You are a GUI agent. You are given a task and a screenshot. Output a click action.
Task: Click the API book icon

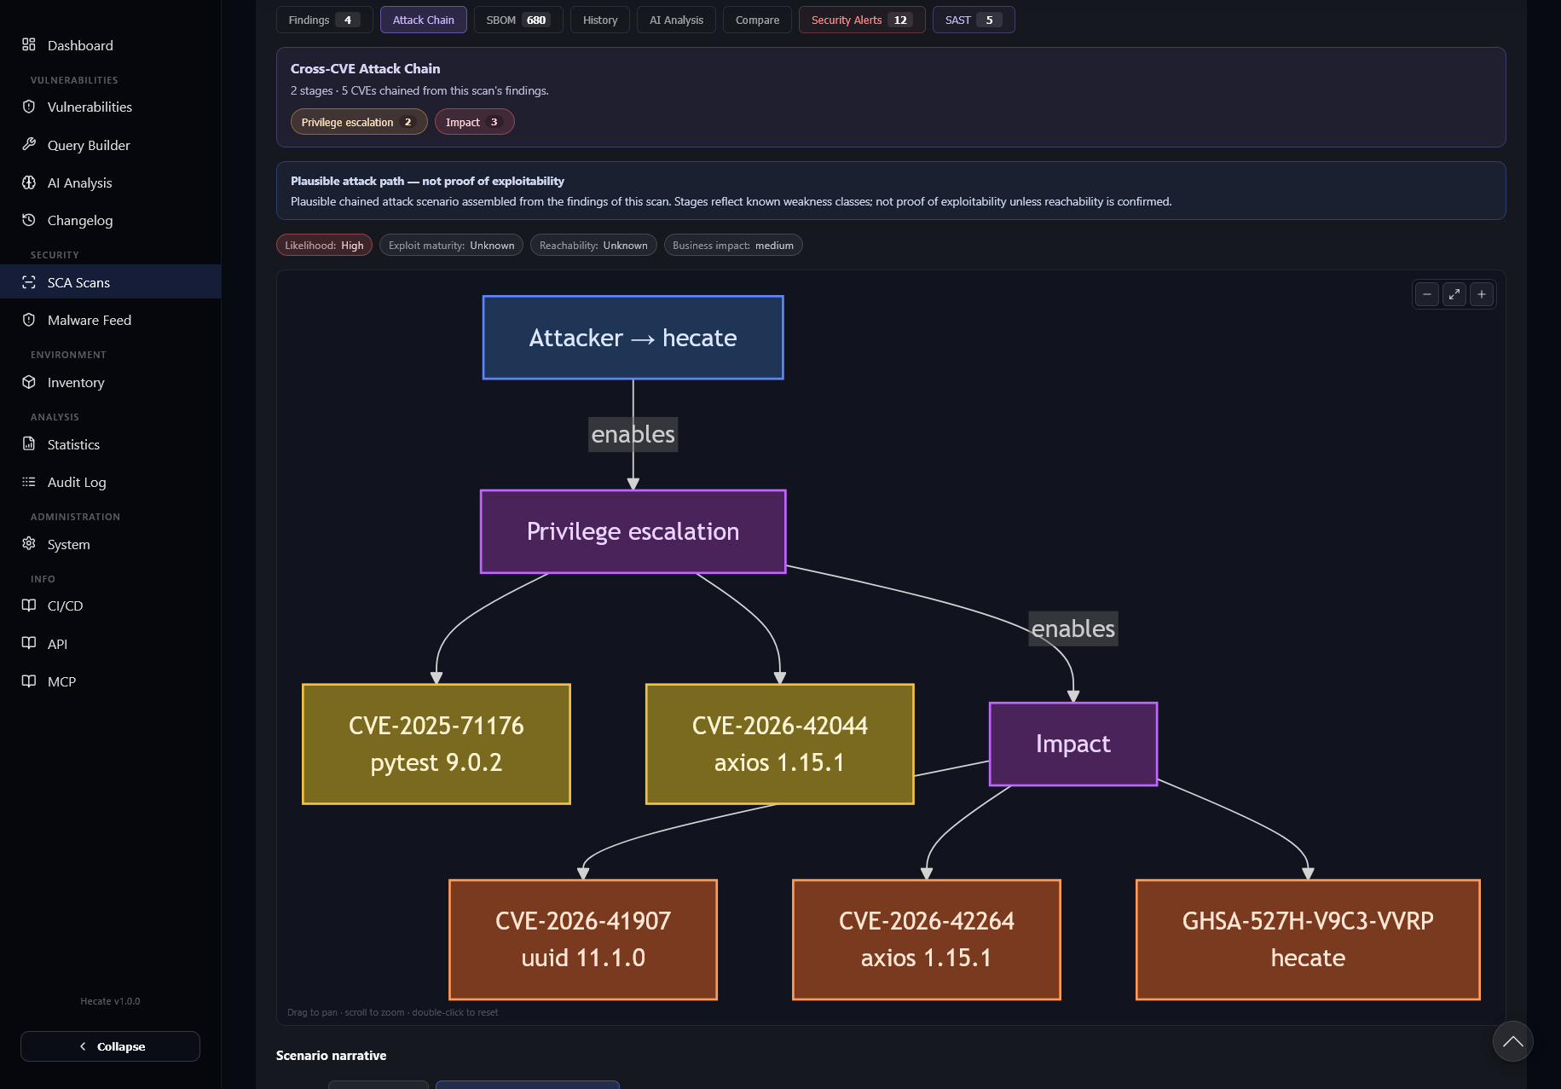29,643
